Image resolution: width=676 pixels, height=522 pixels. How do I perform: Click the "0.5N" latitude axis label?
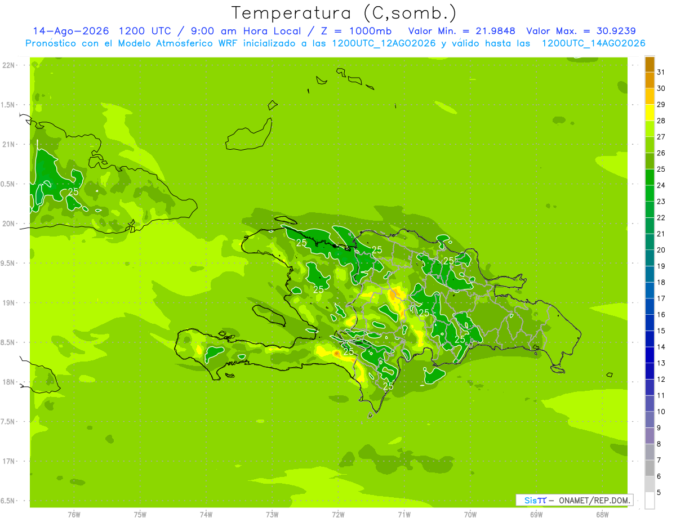8,184
